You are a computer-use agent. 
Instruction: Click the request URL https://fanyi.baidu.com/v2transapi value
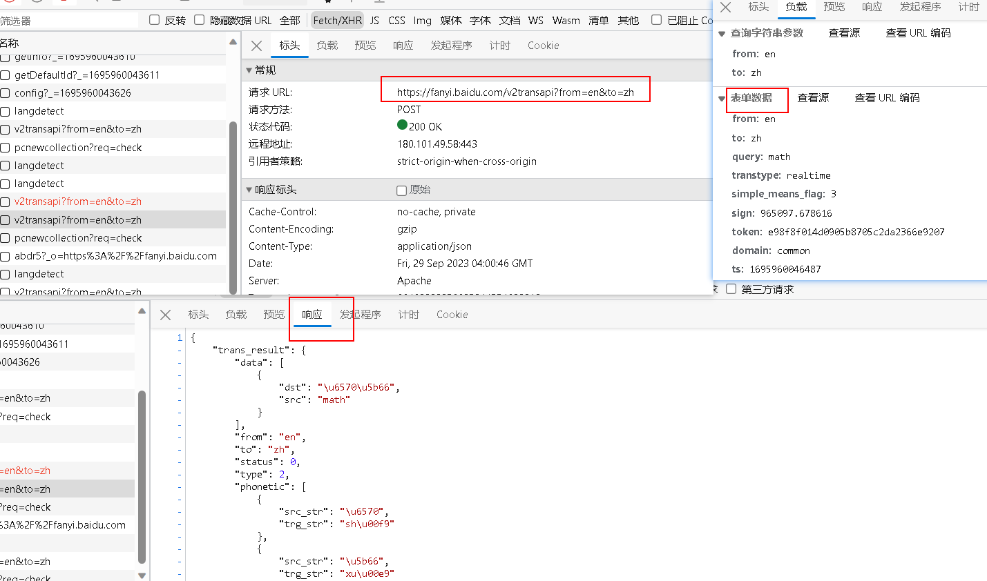coord(515,92)
